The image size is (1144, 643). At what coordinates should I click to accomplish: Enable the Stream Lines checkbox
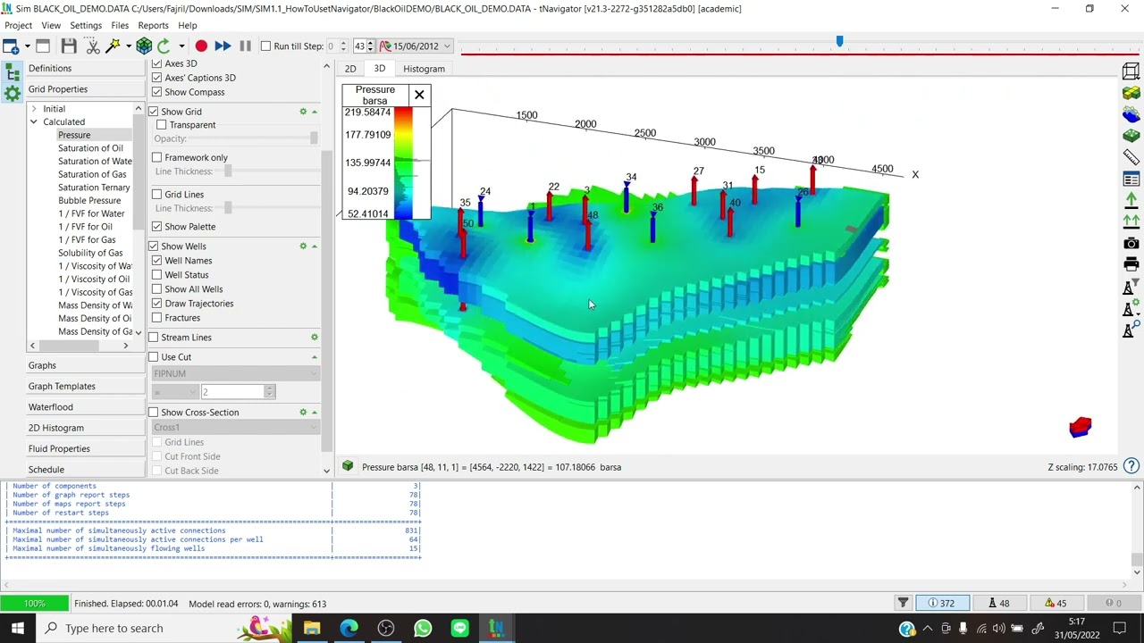[x=154, y=338]
